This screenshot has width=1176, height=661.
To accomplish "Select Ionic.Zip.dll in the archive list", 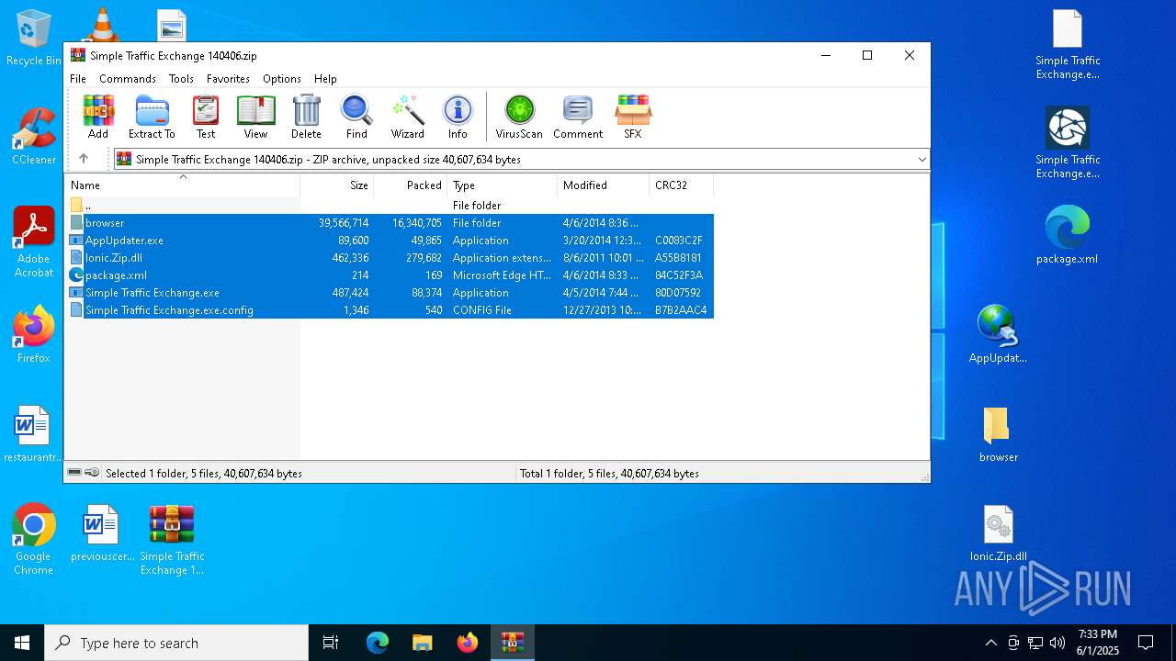I will [x=390, y=258].
